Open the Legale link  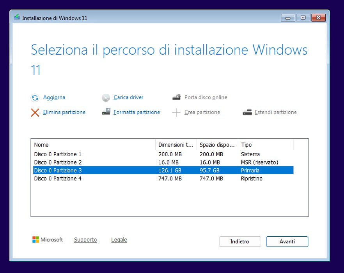[119, 239]
